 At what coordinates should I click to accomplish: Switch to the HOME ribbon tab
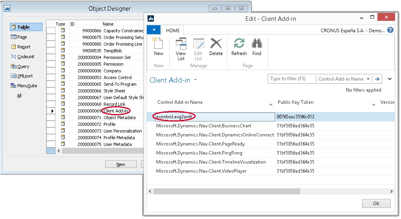[173, 30]
